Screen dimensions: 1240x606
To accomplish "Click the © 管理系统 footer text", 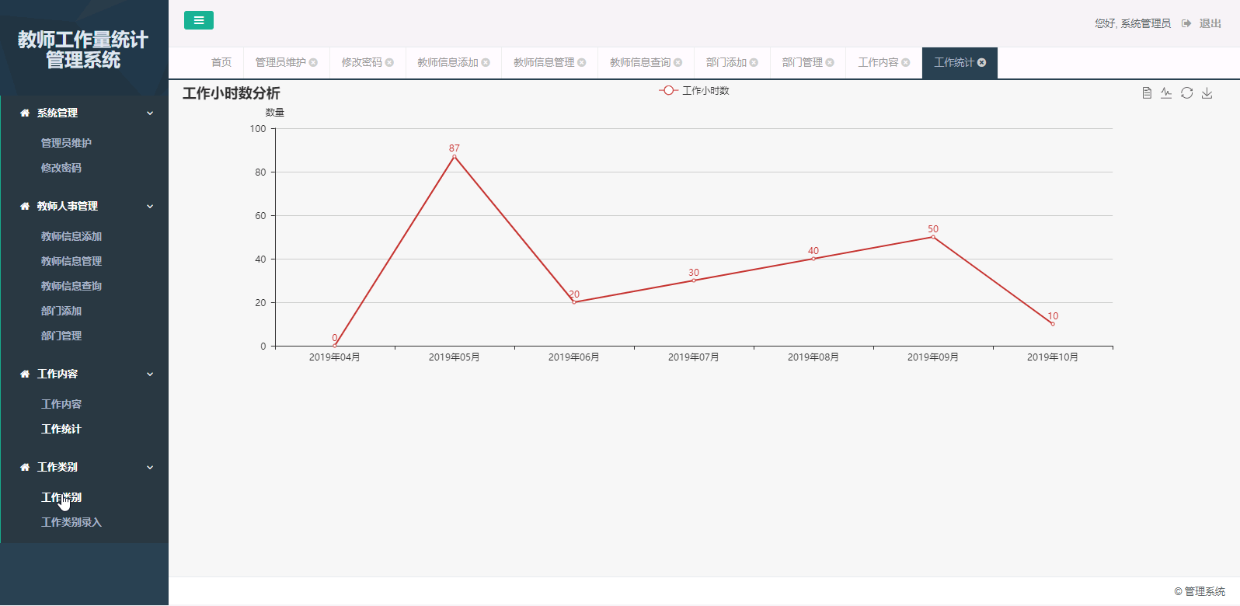I will click(1200, 591).
